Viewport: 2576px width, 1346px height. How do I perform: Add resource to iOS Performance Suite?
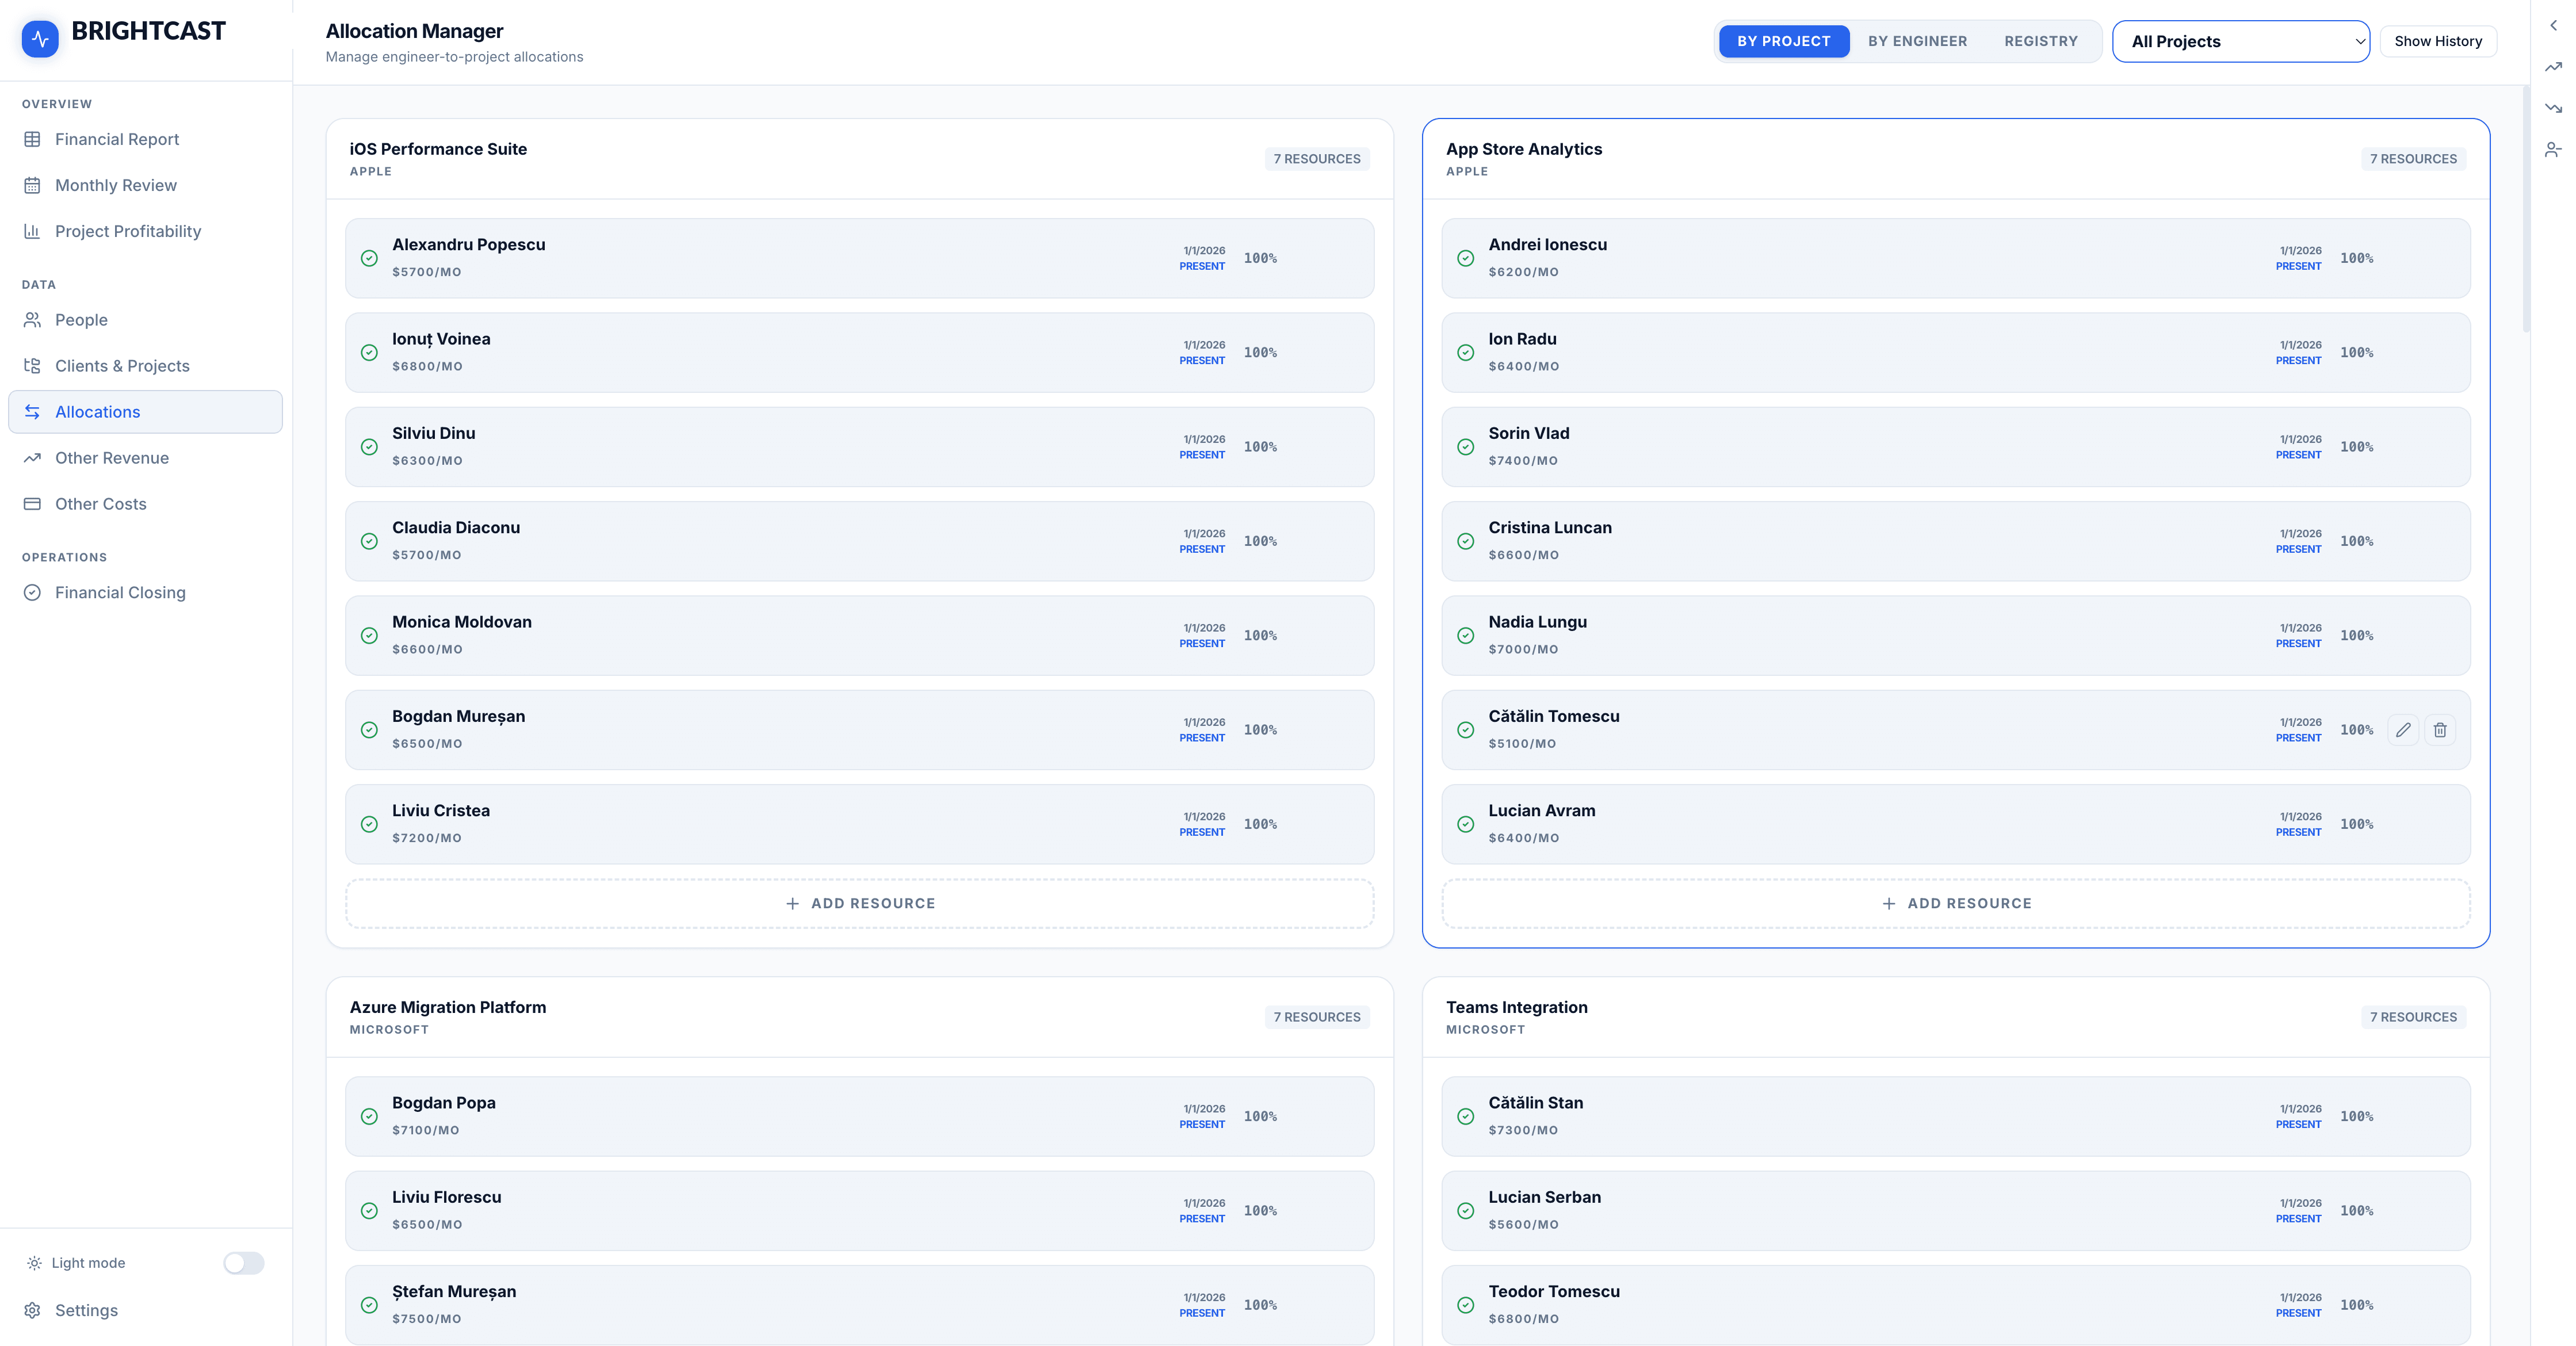[x=859, y=903]
